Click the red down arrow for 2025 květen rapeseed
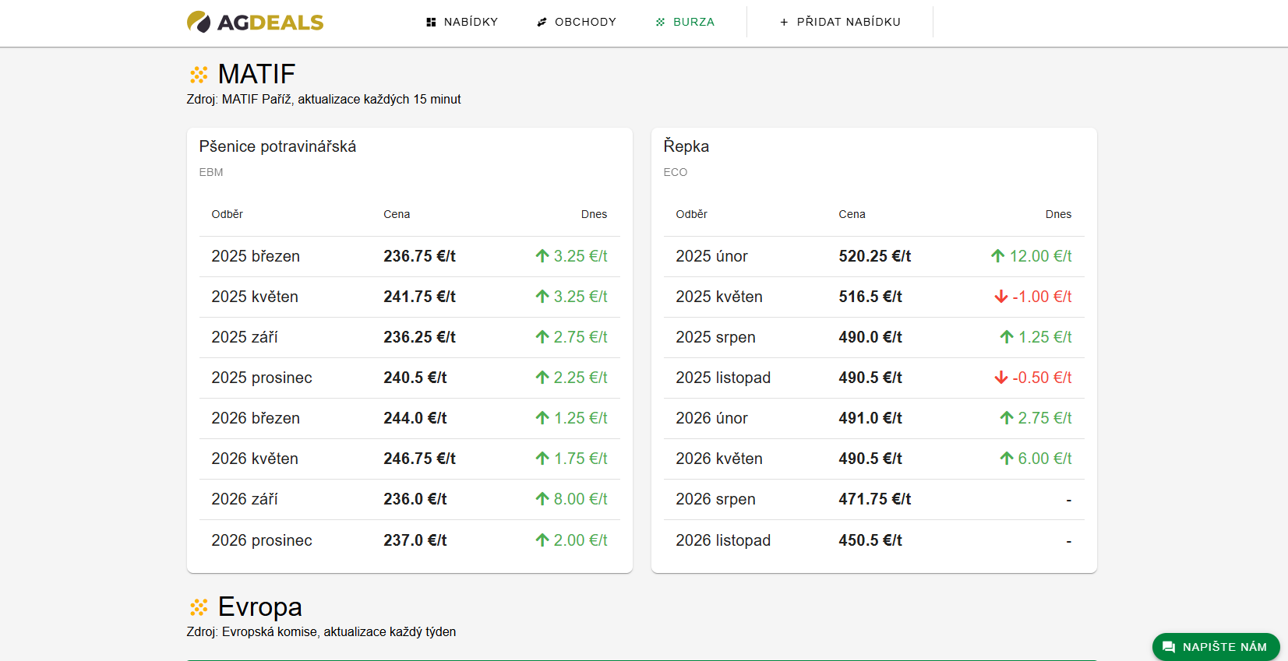Image resolution: width=1288 pixels, height=661 pixels. (1001, 297)
